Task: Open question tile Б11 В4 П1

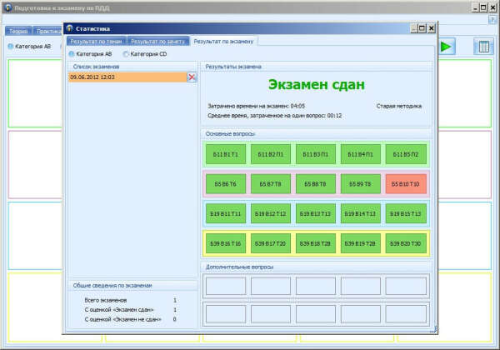Action: [x=361, y=154]
